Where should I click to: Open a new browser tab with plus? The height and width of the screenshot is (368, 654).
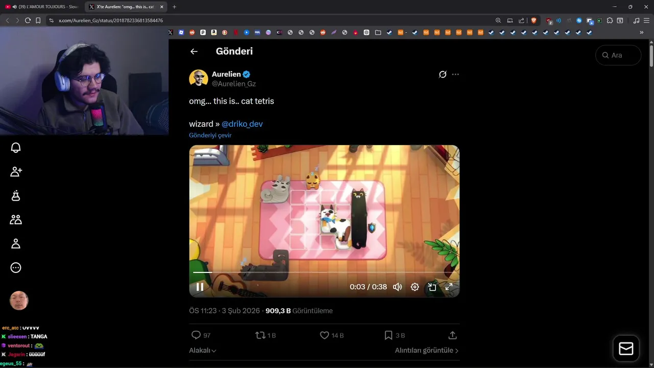tap(174, 7)
